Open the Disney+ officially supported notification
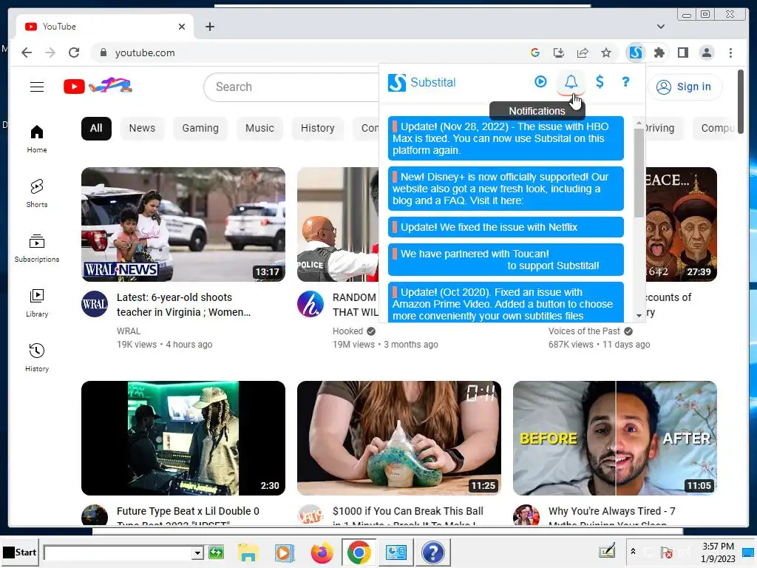The height and width of the screenshot is (568, 757). click(x=506, y=189)
